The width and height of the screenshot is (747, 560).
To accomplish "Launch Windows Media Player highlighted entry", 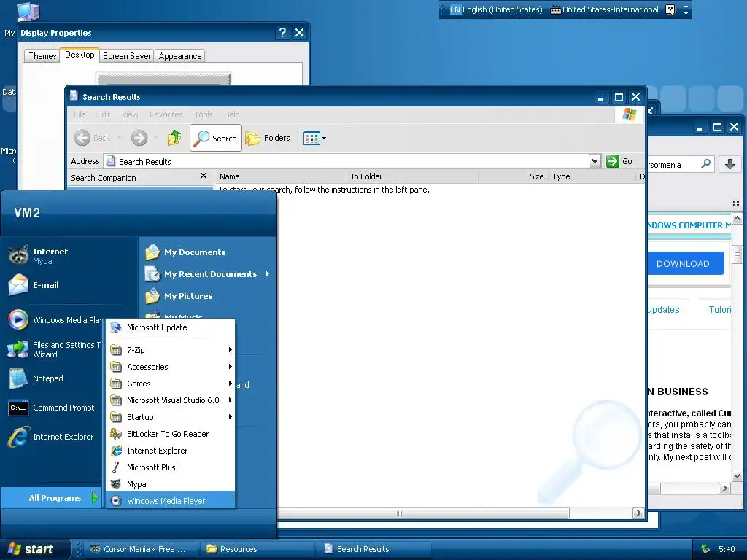I will pyautogui.click(x=170, y=501).
